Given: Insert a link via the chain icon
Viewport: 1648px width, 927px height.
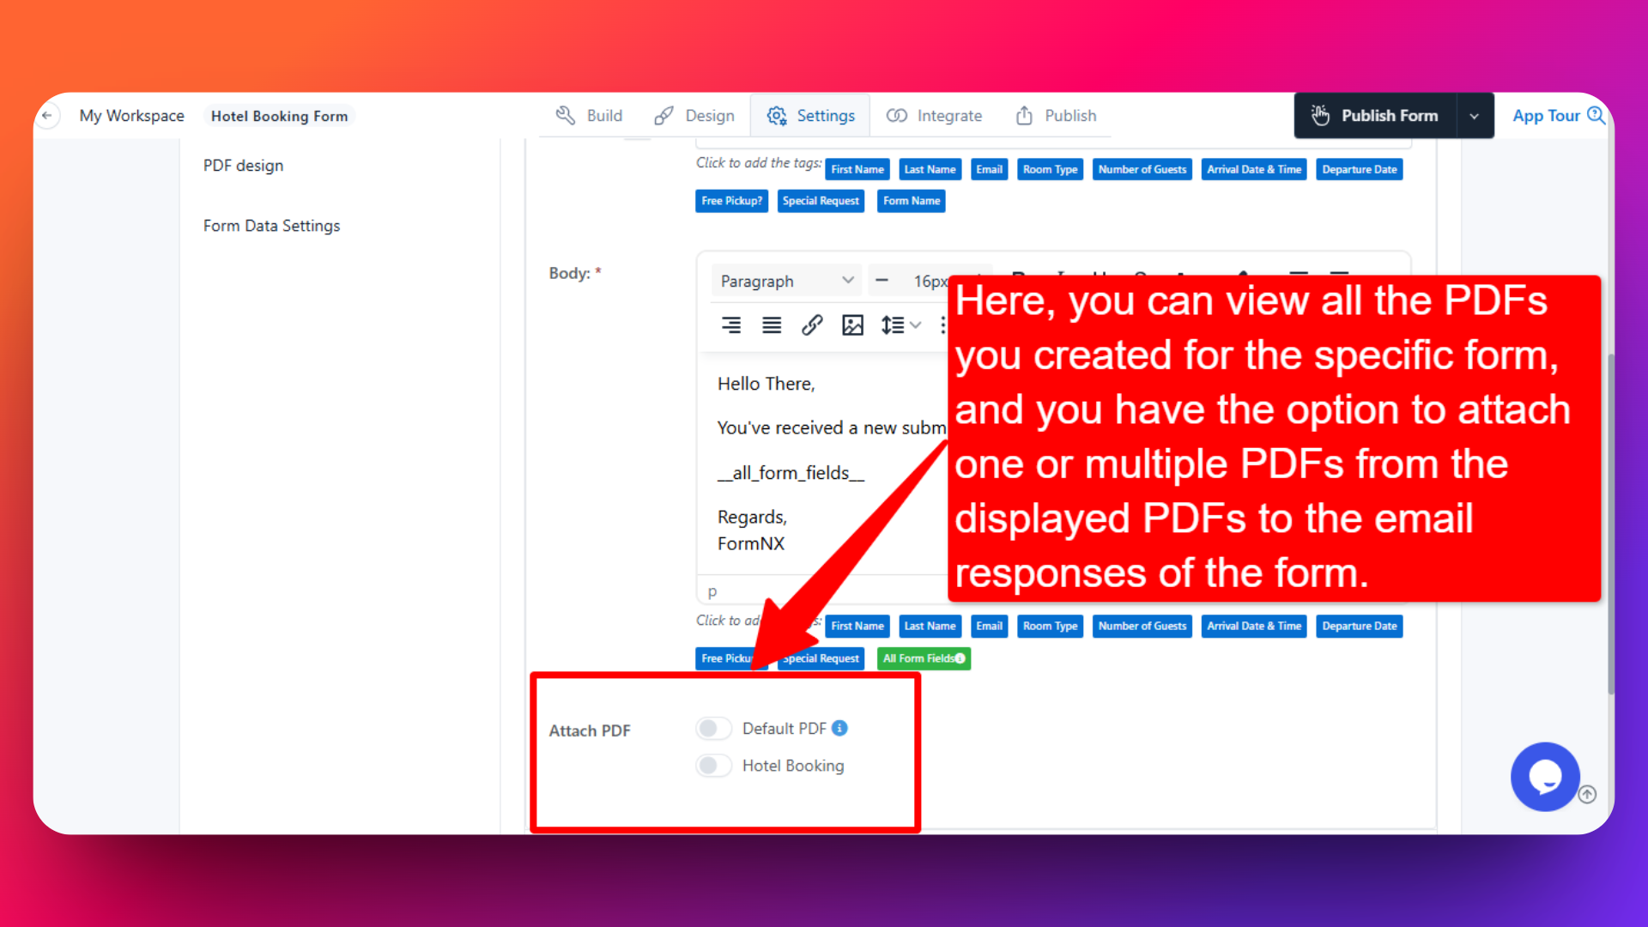Looking at the screenshot, I should pyautogui.click(x=812, y=325).
